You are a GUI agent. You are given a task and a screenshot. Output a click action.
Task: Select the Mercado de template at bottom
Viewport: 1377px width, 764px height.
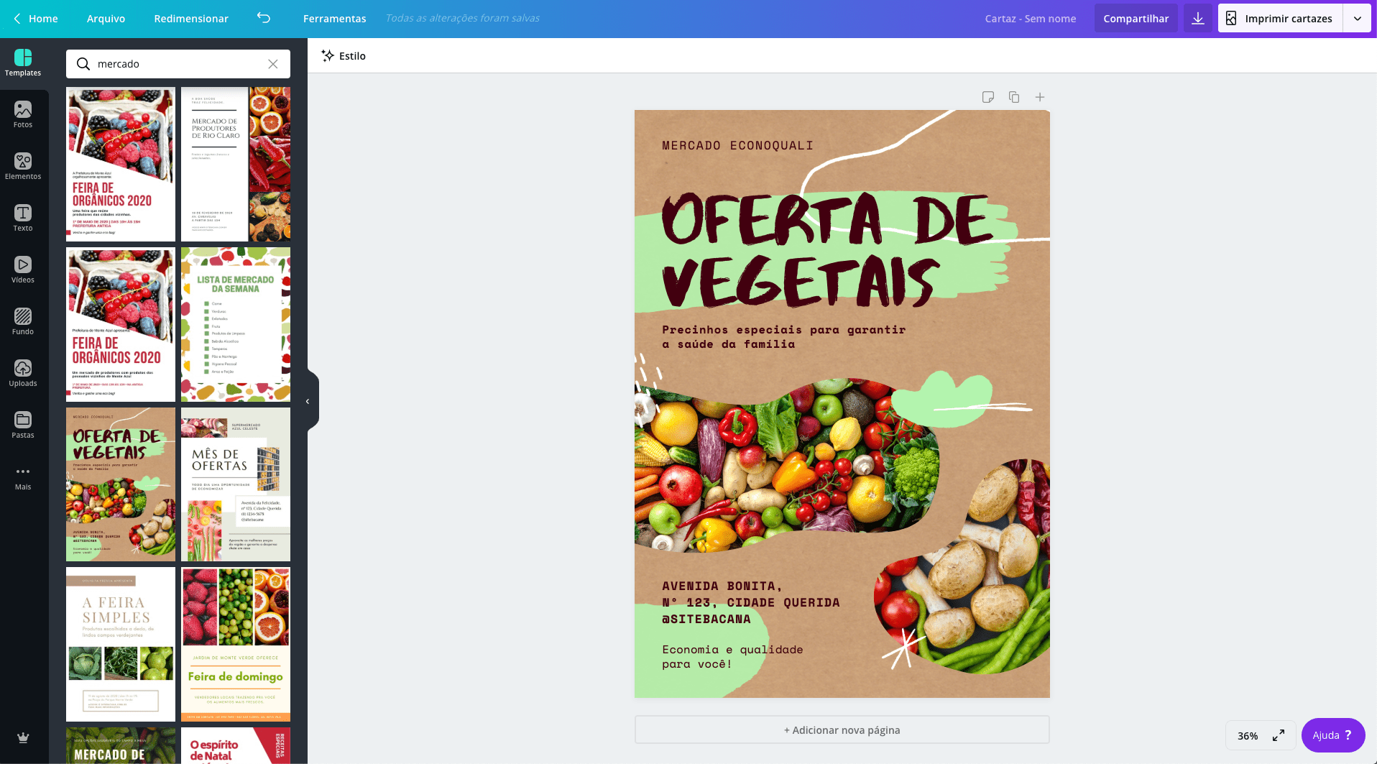point(121,745)
